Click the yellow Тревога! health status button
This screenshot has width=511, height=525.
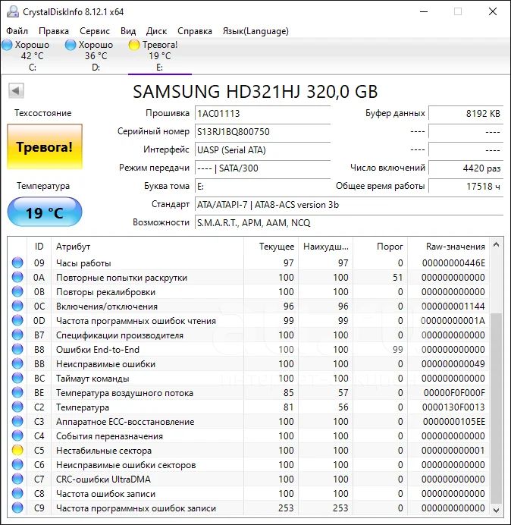click(x=45, y=146)
